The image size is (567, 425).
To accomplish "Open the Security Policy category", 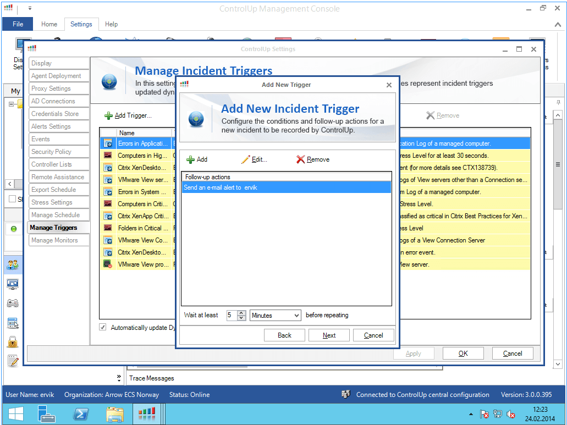I will click(59, 152).
